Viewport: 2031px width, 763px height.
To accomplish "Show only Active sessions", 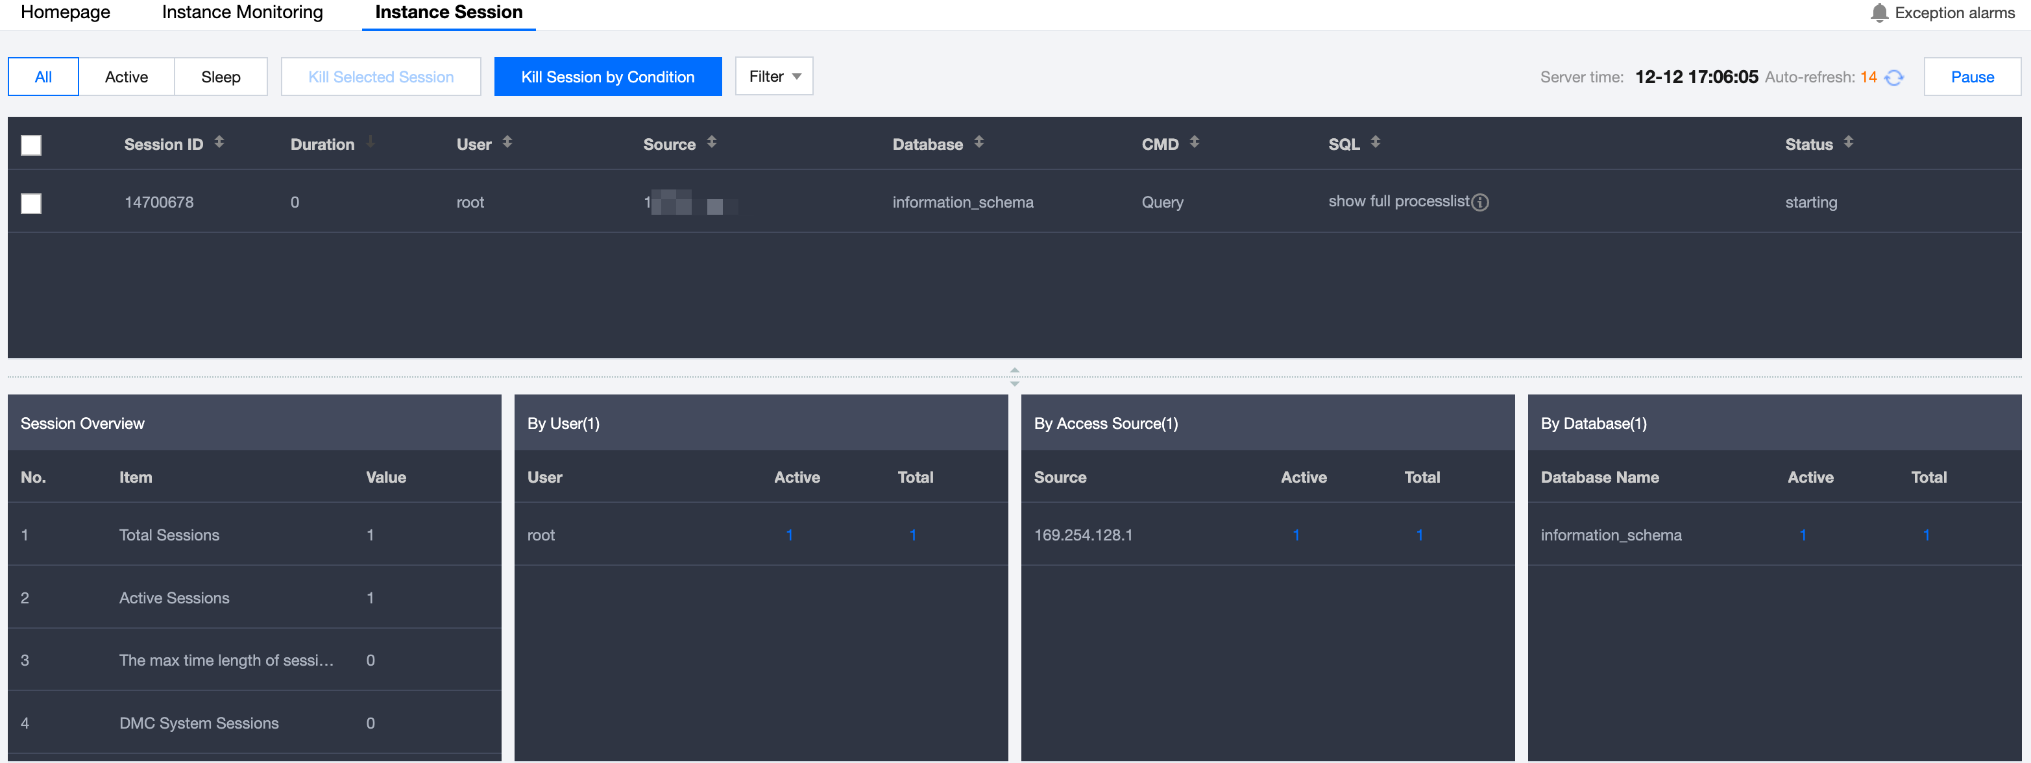I will pos(126,77).
